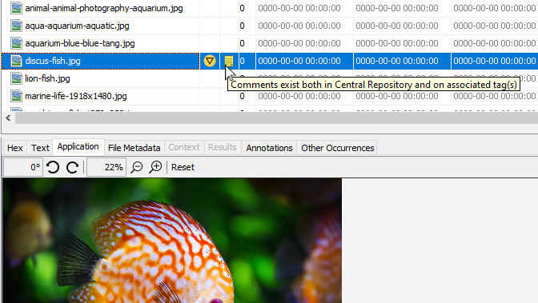The width and height of the screenshot is (538, 303).
Task: Click the horizontal scrollbar track
Action: 276,118
